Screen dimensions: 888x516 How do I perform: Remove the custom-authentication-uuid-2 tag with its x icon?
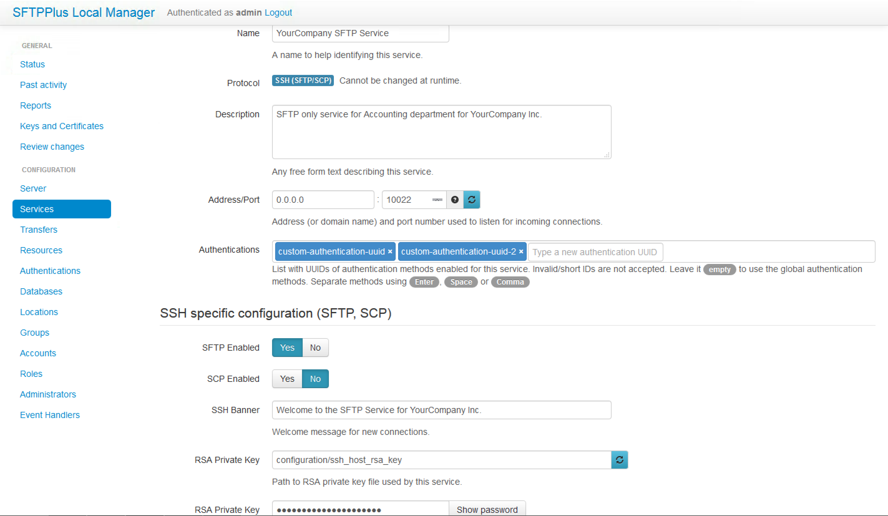click(521, 251)
